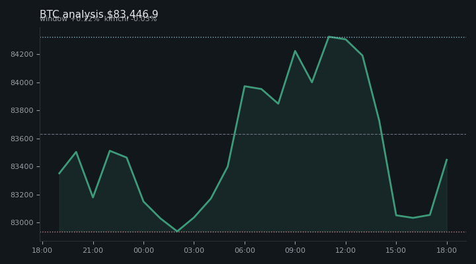Select the 84000 price axis label
The image size is (476, 264).
22,82
